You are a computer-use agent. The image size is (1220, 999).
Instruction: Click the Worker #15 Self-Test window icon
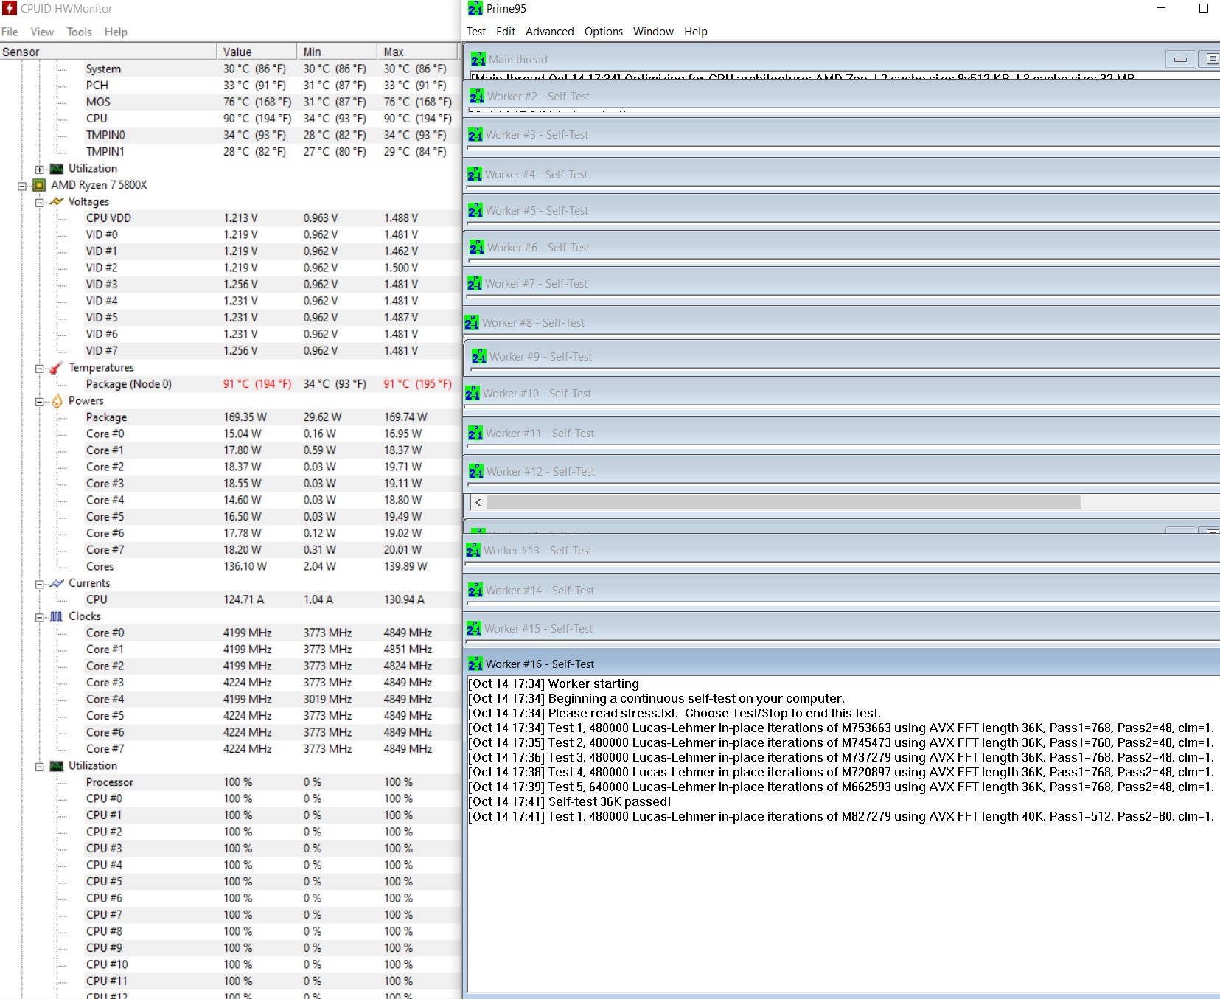(x=474, y=629)
